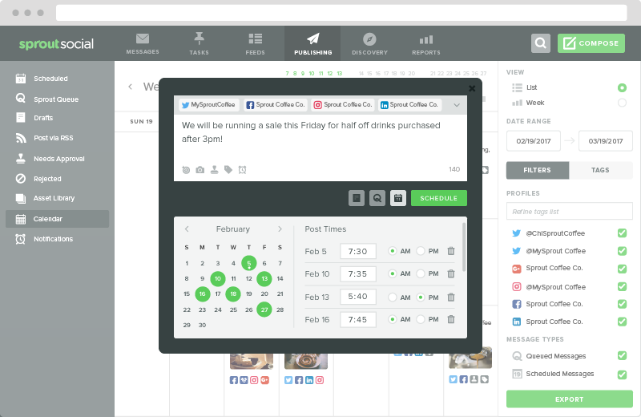Open the Discovery compass icon

pos(369,39)
